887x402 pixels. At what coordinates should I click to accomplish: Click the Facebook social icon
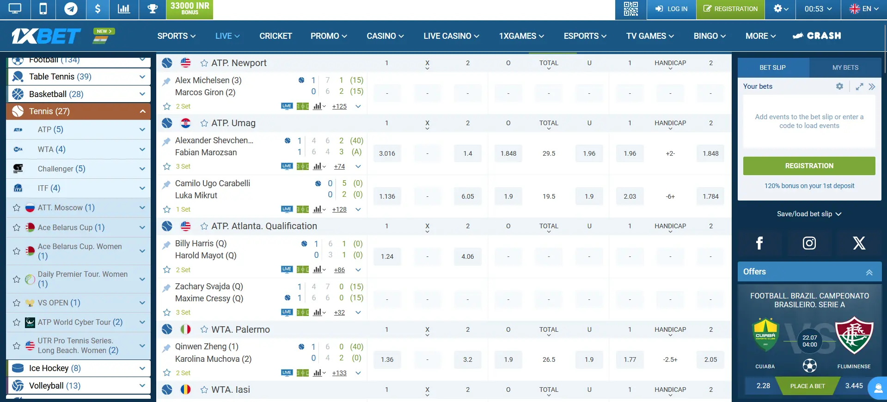click(x=759, y=243)
